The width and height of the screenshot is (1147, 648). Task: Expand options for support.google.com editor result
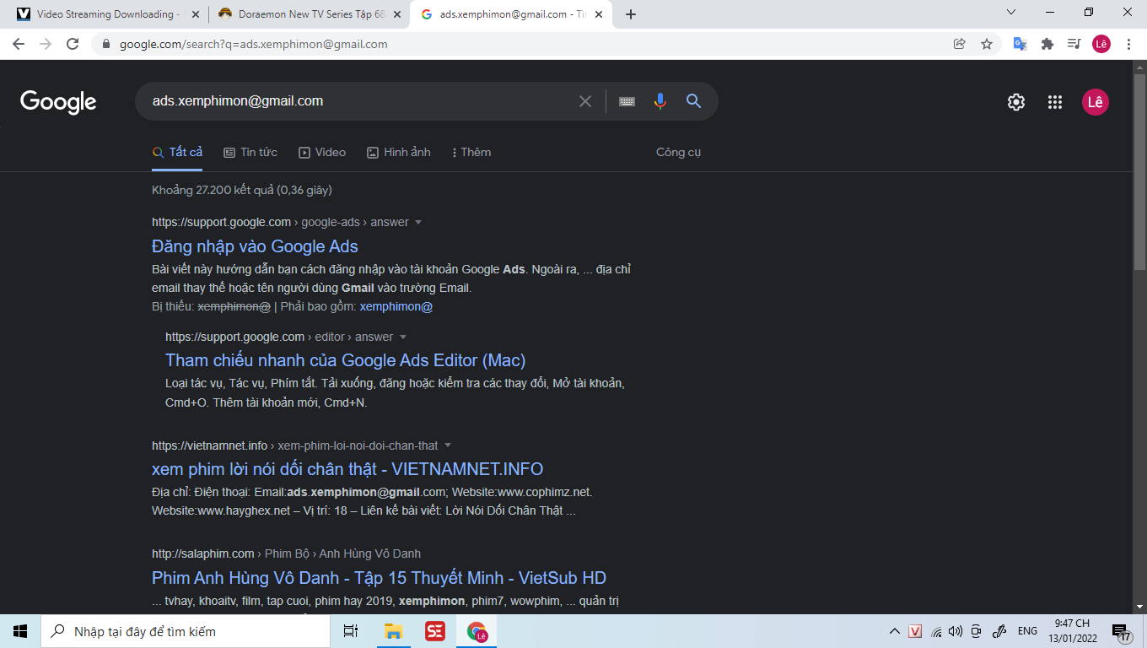pyautogui.click(x=403, y=337)
